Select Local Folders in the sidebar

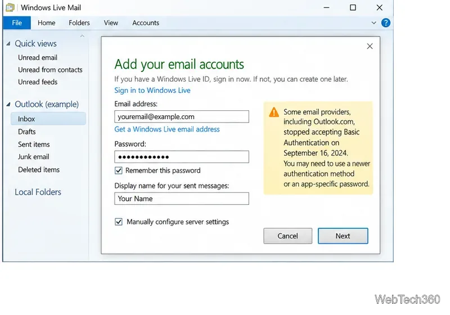tap(38, 192)
